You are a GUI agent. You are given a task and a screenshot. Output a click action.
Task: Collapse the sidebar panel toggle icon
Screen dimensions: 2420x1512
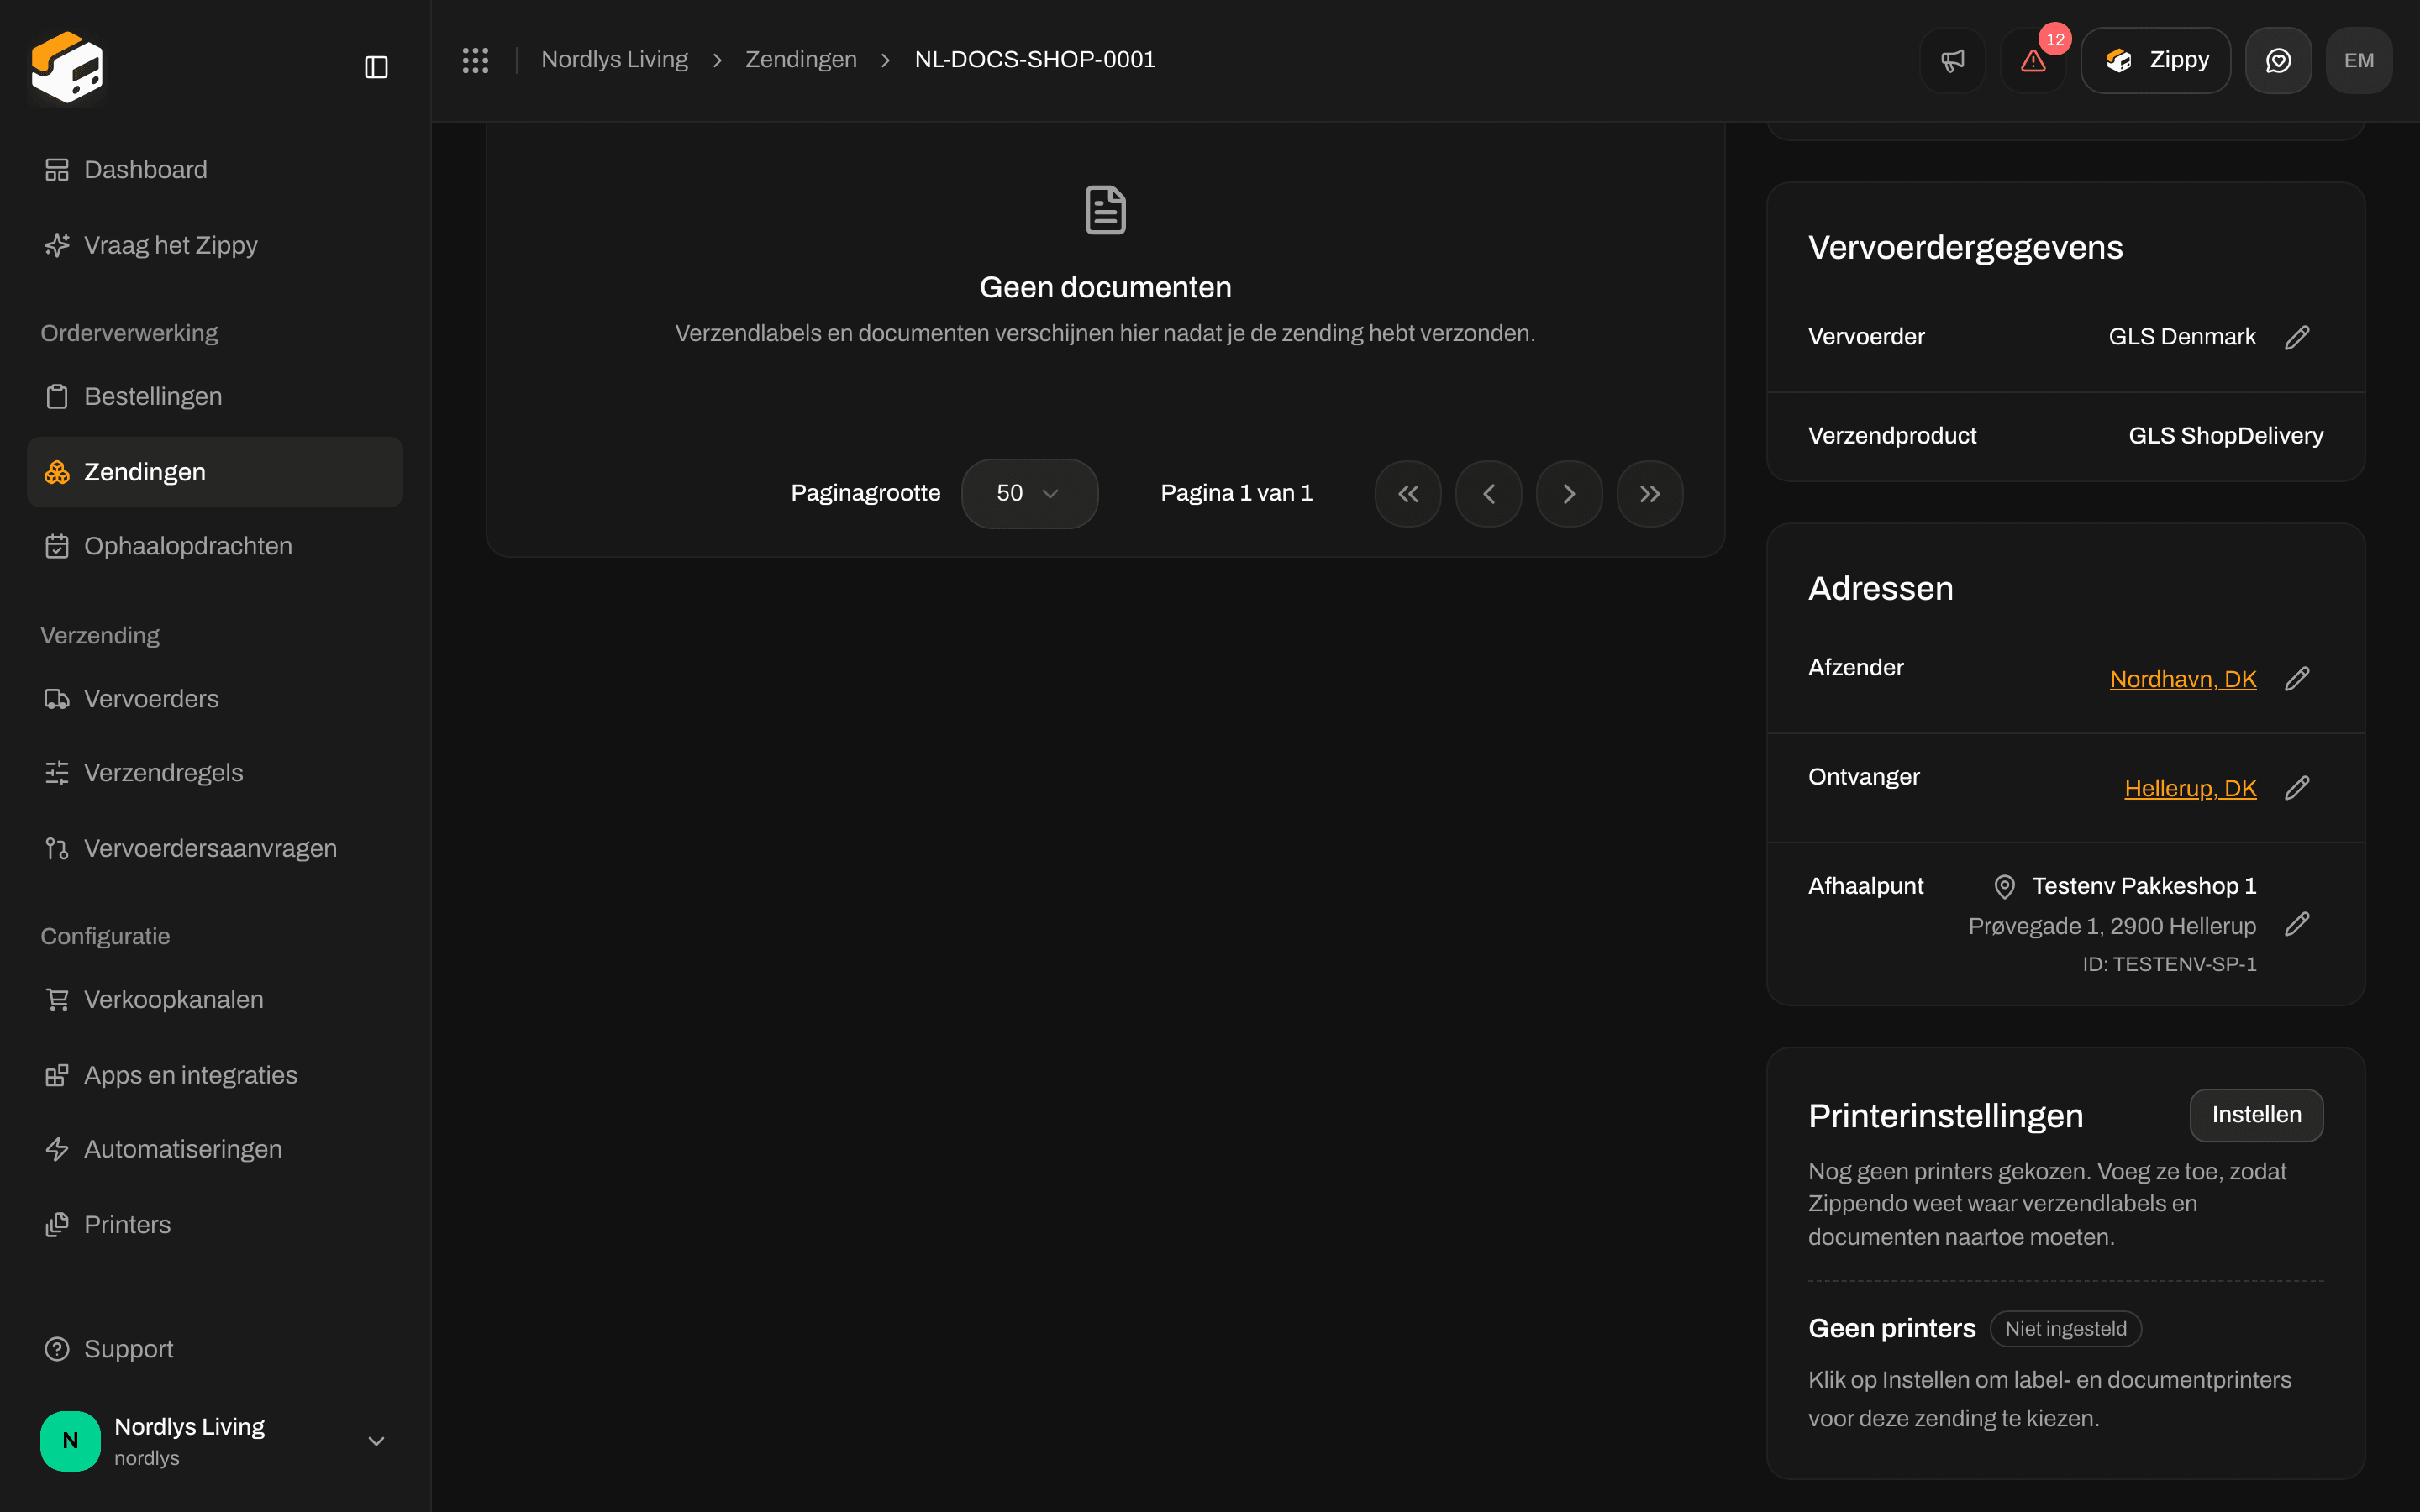(376, 67)
